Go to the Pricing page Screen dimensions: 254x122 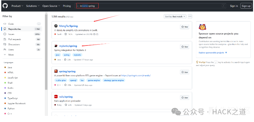click(67, 6)
